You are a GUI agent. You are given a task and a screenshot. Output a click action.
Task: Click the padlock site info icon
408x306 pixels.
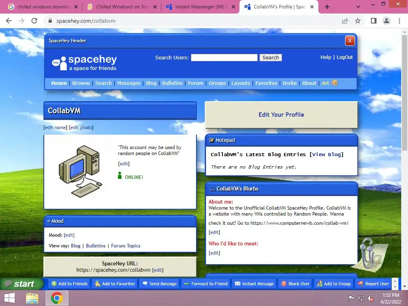click(x=50, y=21)
